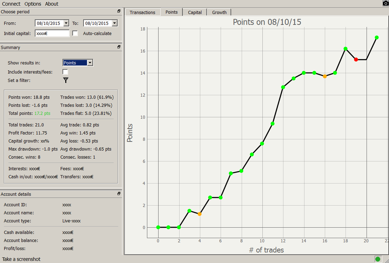Click the 'Take a screenshot' status bar text
The image size is (389, 263).
pyautogui.click(x=21, y=259)
